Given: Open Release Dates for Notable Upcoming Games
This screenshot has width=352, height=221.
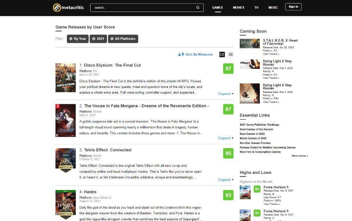Looking at the screenshot, I should [x=268, y=147].
